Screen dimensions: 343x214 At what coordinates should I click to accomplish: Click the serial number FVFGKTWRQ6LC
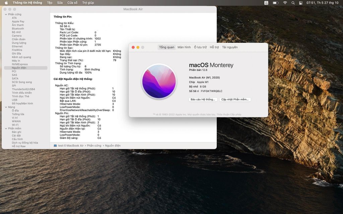click(212, 91)
